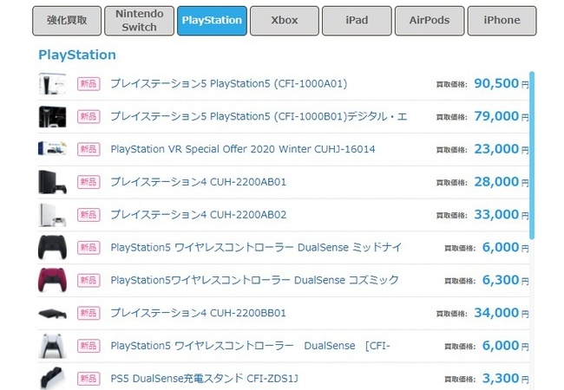Click the 新品 badge on CUH-2200AB01 row
The height and width of the screenshot is (390, 564).
click(x=89, y=182)
